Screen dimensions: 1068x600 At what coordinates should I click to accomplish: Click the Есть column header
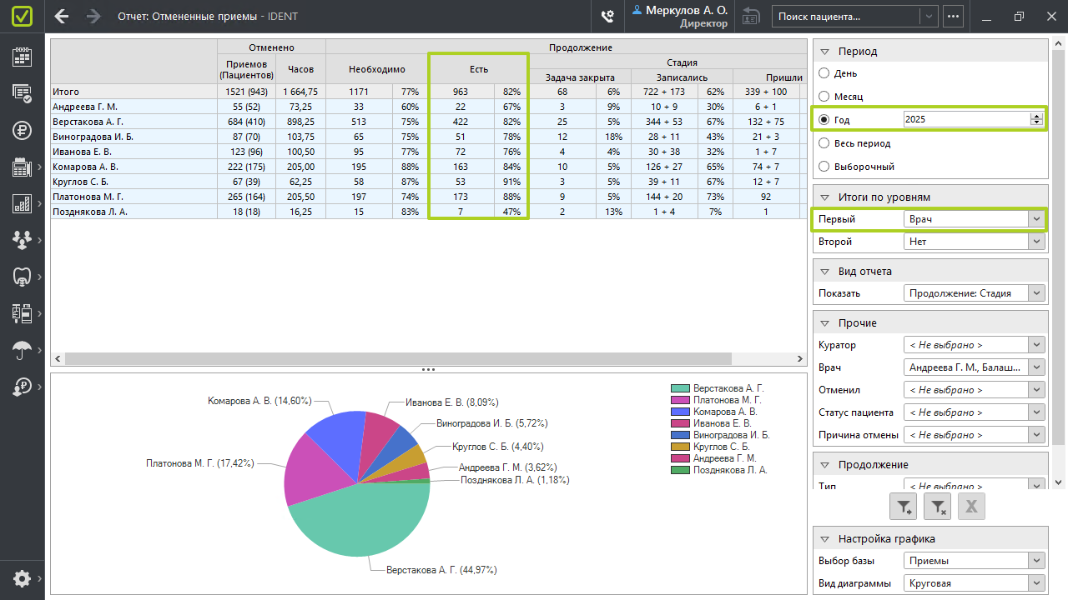point(478,69)
